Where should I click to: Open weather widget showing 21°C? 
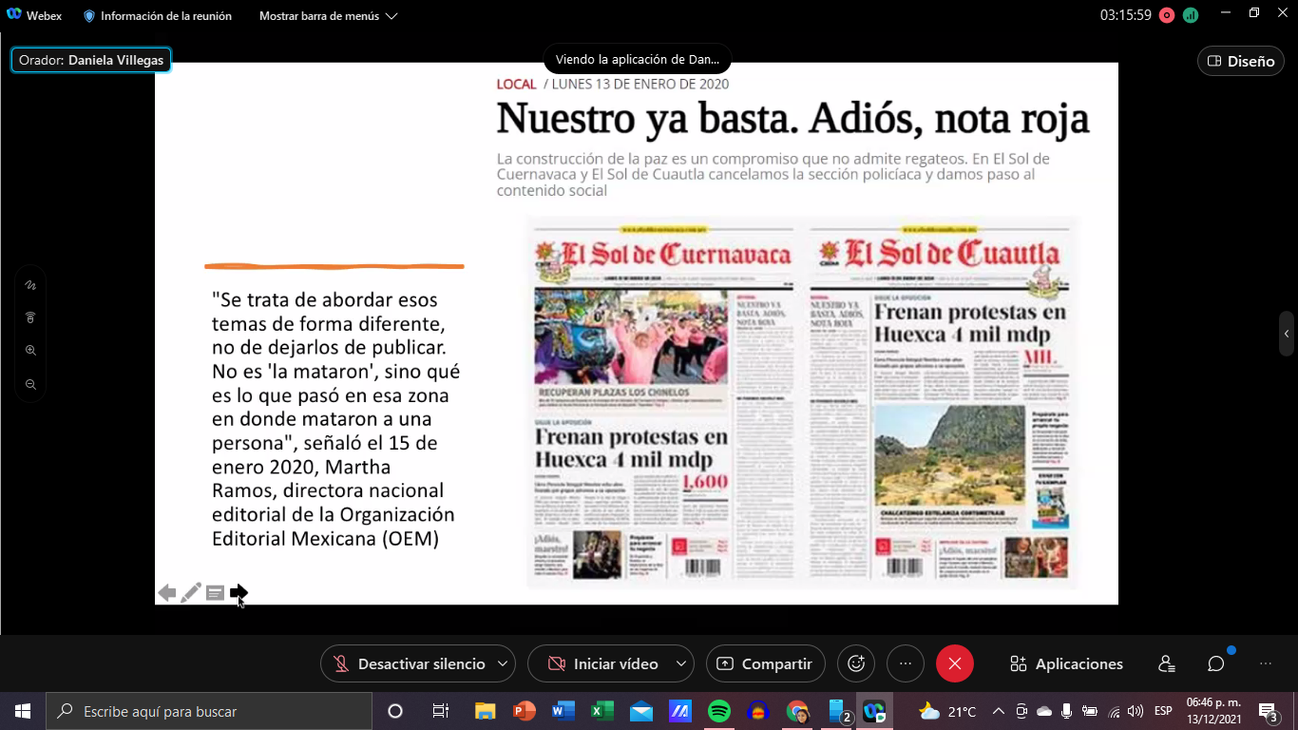(948, 711)
